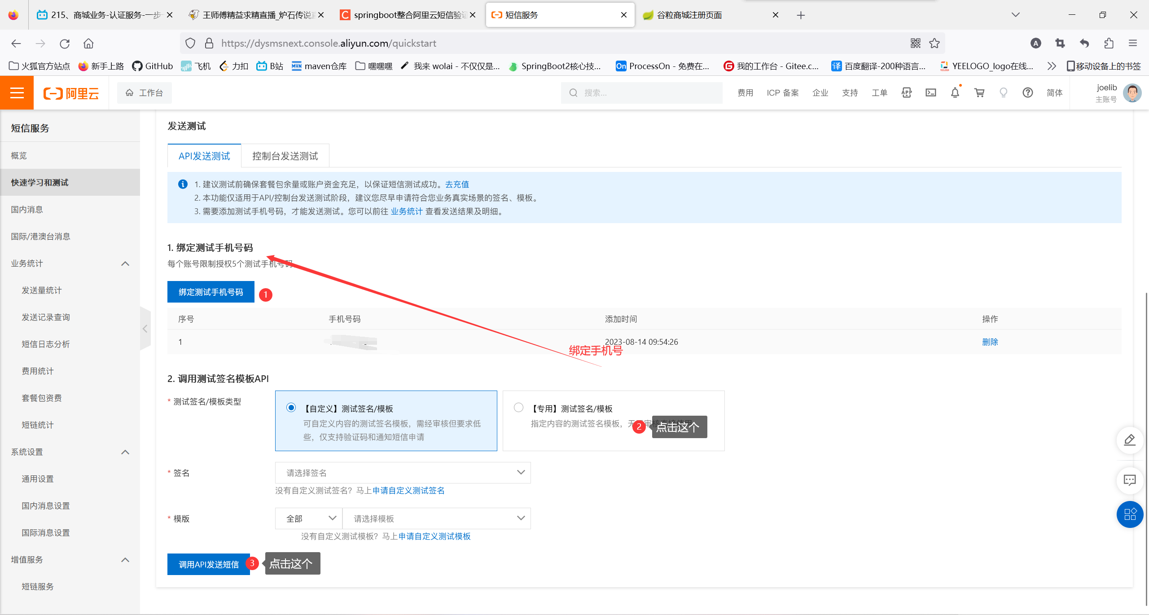Click the floating edit feedback icon
Image resolution: width=1149 pixels, height=615 pixels.
[x=1129, y=440]
